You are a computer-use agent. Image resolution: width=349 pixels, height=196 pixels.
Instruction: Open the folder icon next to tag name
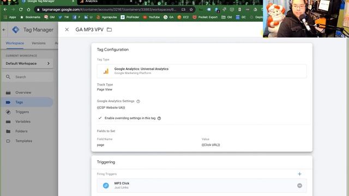click(x=109, y=29)
